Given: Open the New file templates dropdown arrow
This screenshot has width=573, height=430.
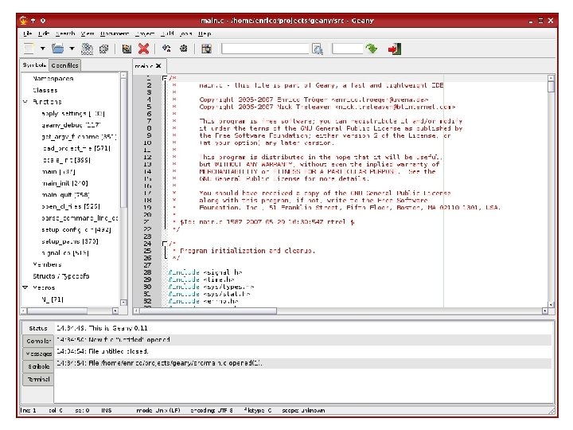Looking at the screenshot, I should point(42,49).
